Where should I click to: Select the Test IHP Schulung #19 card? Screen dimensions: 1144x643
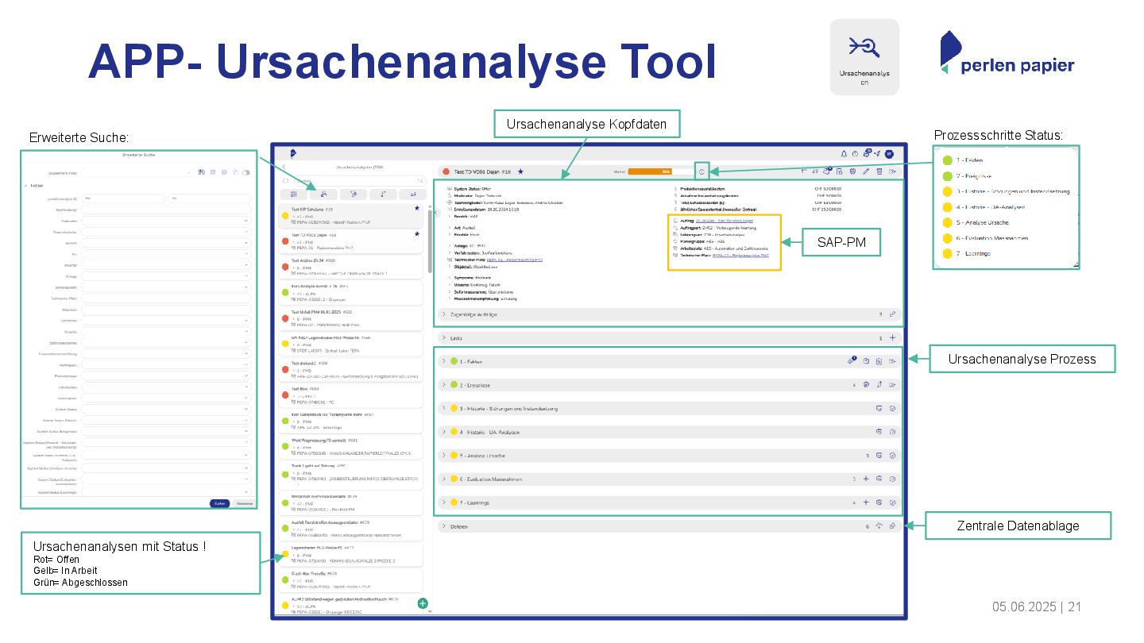[350, 217]
